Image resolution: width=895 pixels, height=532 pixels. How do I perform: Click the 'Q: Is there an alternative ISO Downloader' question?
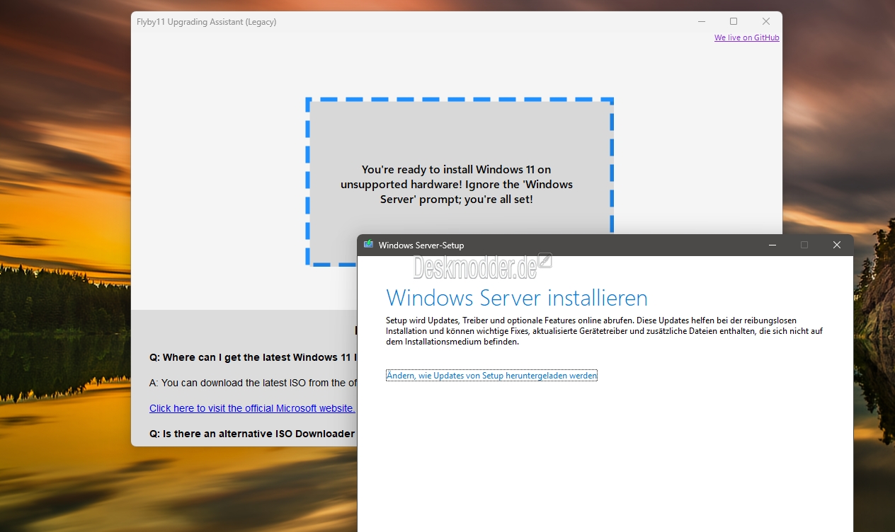tap(253, 434)
